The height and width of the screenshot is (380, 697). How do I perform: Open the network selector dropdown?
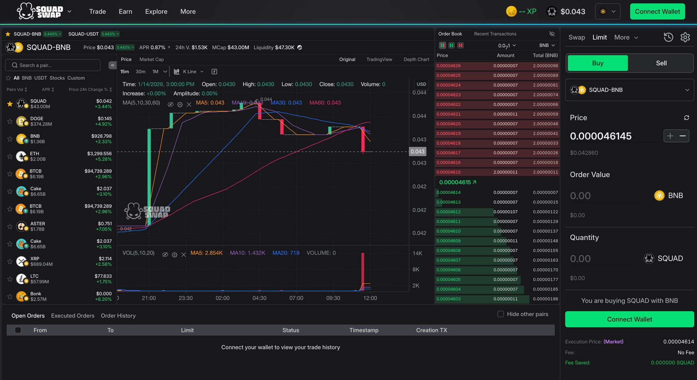coord(607,12)
